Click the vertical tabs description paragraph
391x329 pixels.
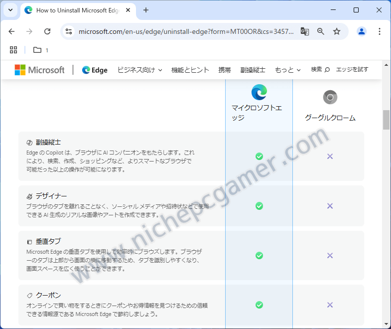click(x=114, y=260)
